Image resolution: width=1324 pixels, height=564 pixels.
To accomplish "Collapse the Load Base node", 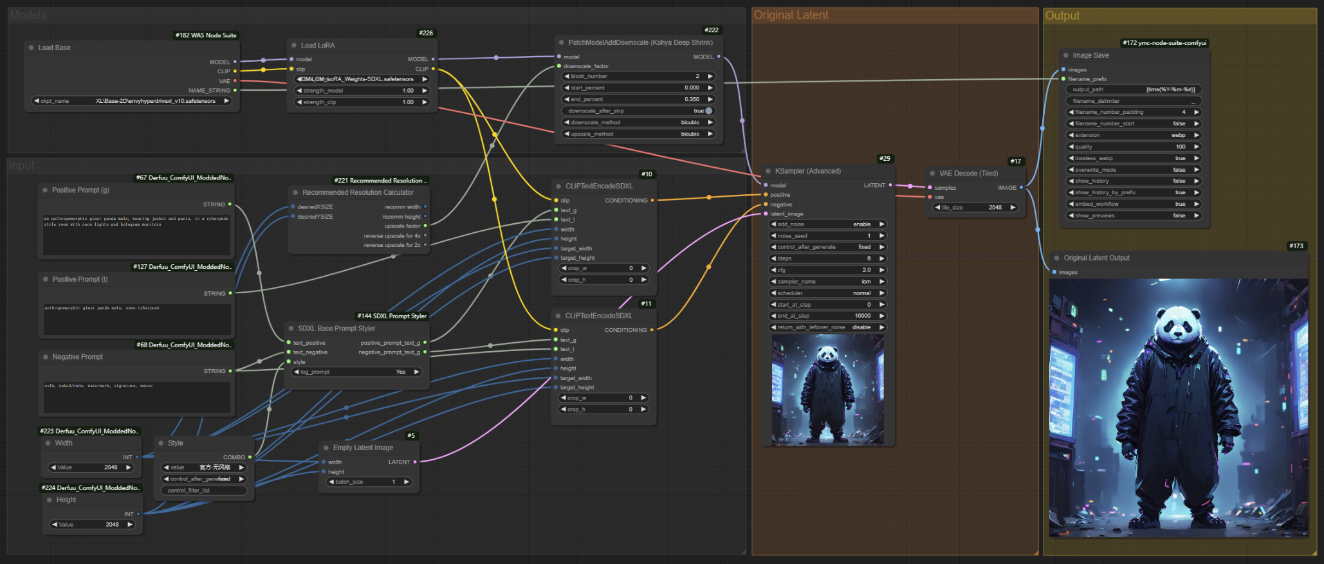I will tap(31, 48).
